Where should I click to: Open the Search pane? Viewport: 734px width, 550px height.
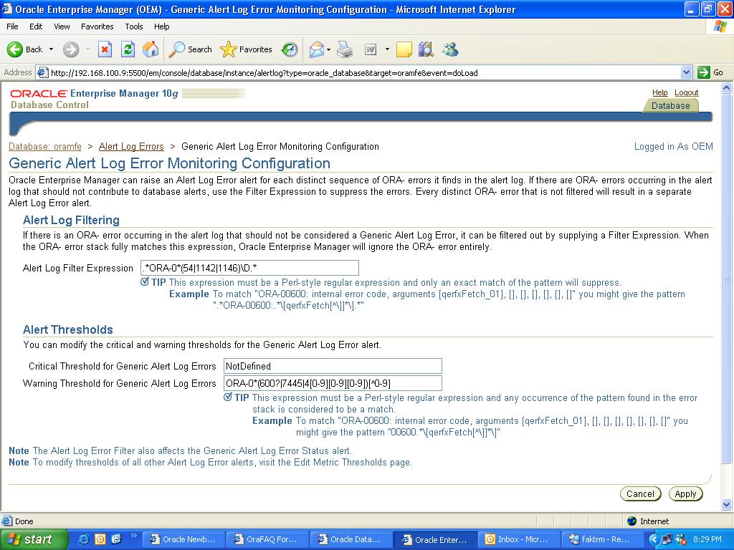tap(191, 49)
